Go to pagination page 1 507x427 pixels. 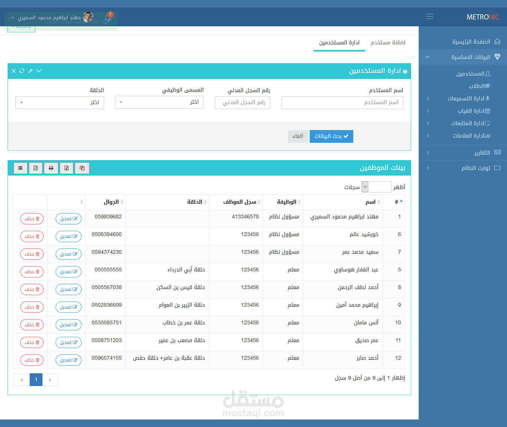tap(36, 380)
